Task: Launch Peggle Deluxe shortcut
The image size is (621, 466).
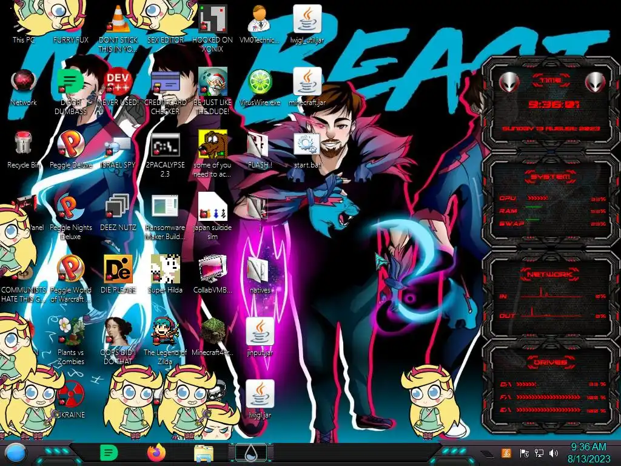Action: 70,150
